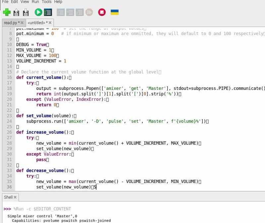
Task: Click 'return int(output.split' line
Action: click(107, 94)
